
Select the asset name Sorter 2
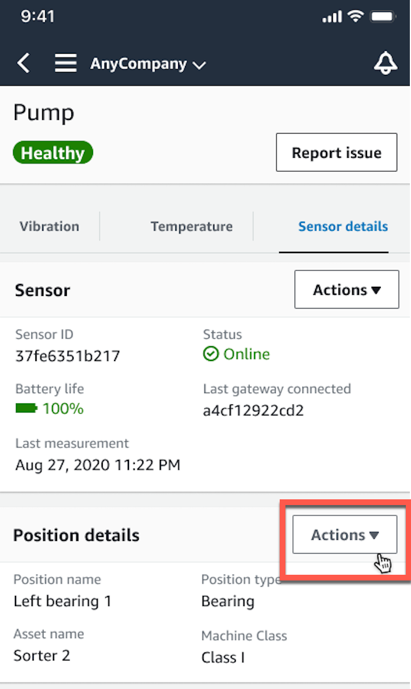click(42, 655)
